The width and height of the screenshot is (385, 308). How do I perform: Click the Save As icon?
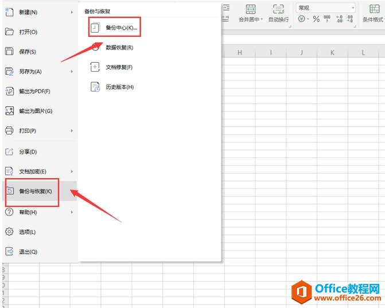[9, 71]
